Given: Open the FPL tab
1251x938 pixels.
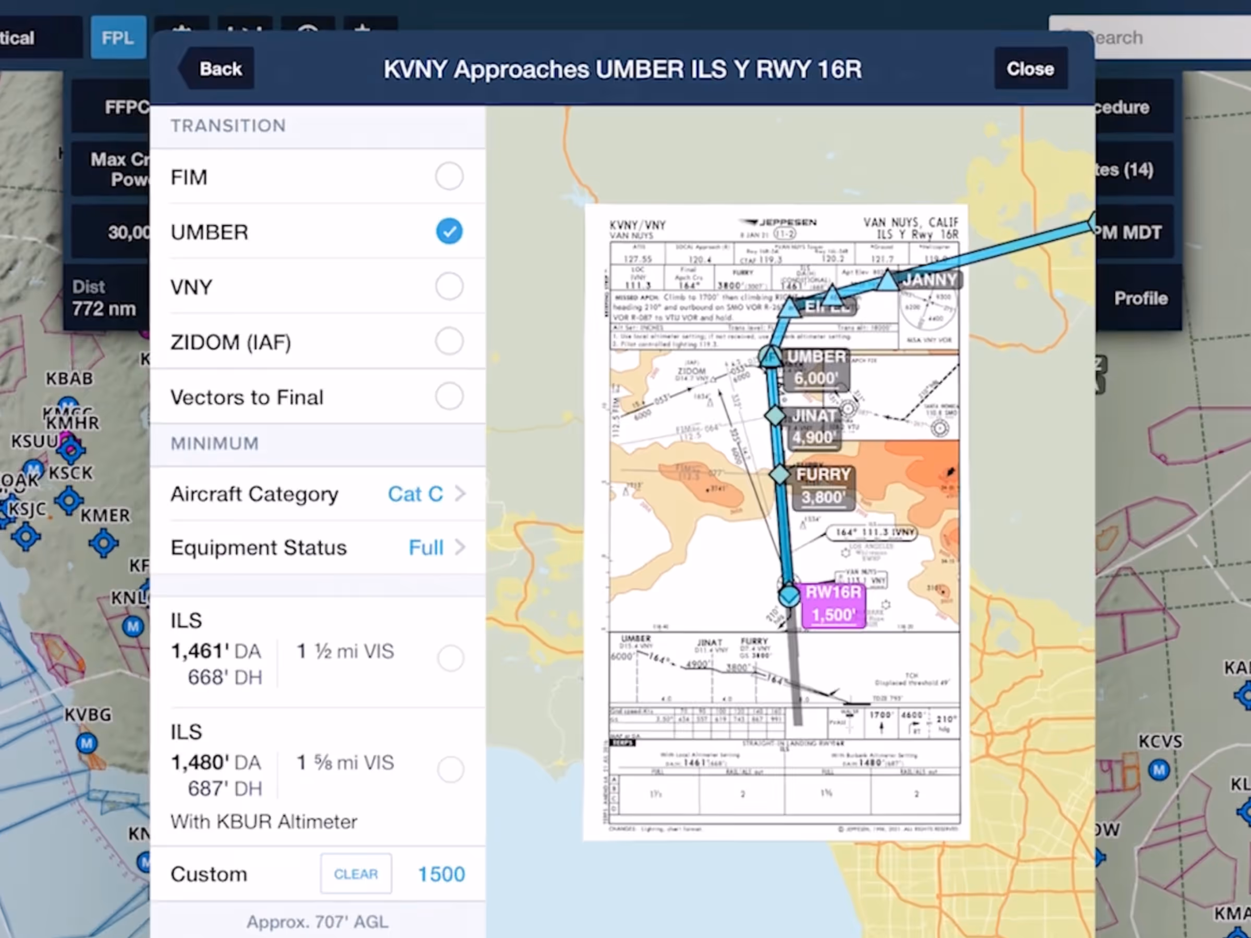Looking at the screenshot, I should (x=118, y=38).
